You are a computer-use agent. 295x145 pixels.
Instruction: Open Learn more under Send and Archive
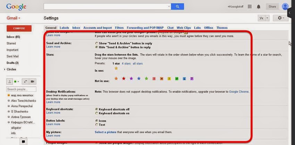click(x=53, y=47)
